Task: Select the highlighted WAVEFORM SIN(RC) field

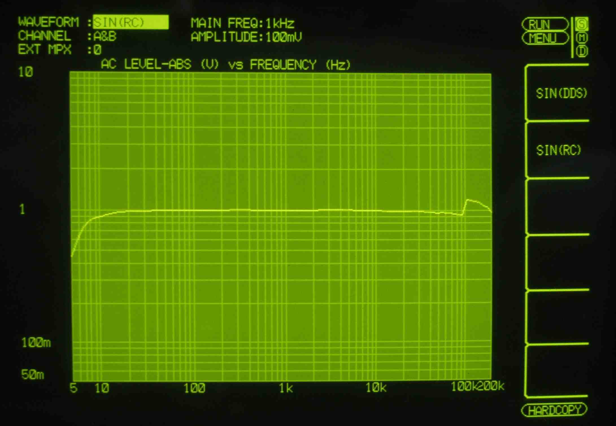Action: coord(131,22)
